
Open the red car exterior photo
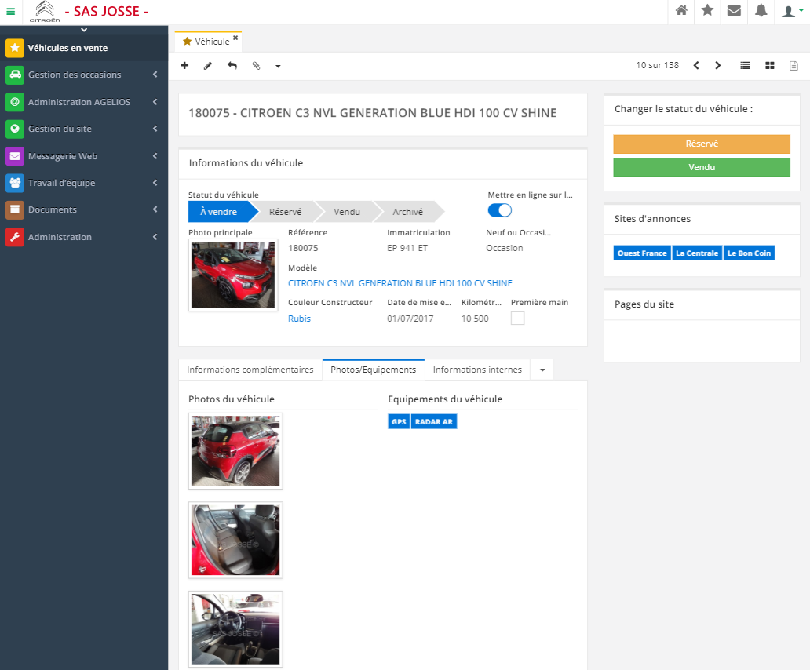click(x=235, y=451)
